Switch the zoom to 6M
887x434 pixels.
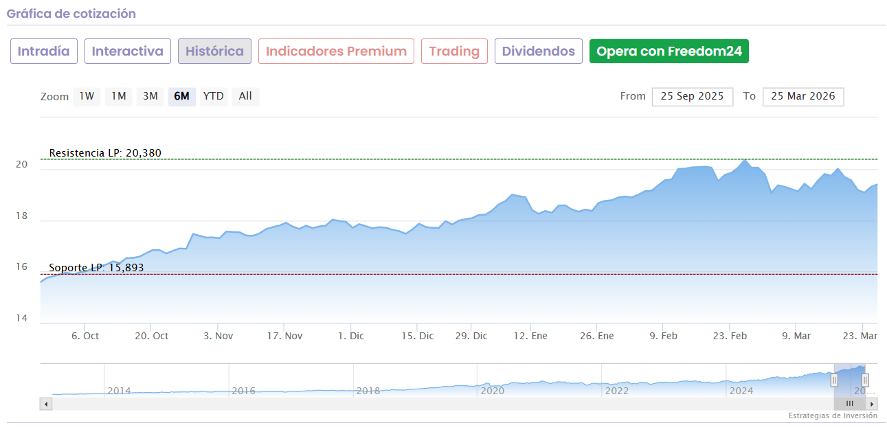[181, 96]
